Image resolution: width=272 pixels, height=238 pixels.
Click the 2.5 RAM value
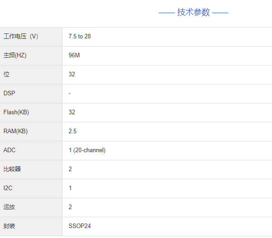(x=73, y=131)
